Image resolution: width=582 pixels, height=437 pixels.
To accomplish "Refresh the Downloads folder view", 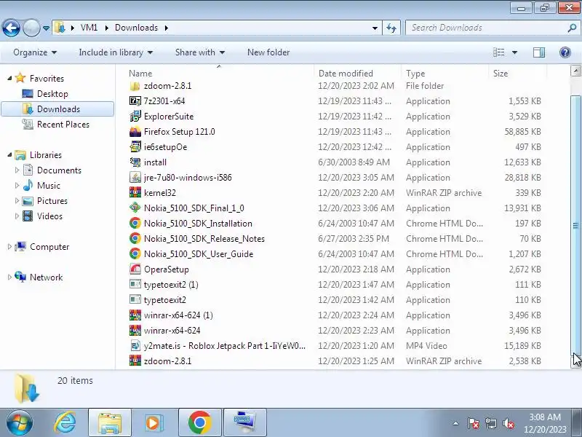I will click(x=391, y=28).
